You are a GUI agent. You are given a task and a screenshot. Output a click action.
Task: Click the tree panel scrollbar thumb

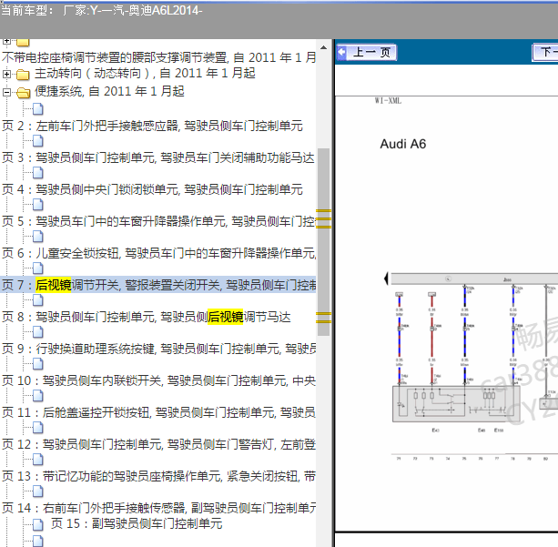tap(323, 242)
